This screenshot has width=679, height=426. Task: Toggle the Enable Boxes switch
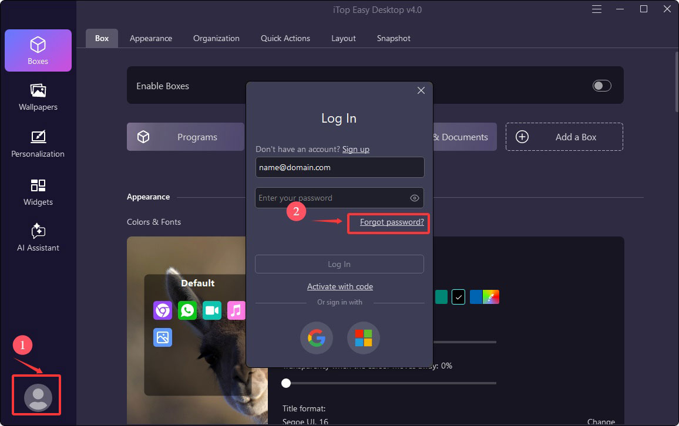pyautogui.click(x=601, y=86)
